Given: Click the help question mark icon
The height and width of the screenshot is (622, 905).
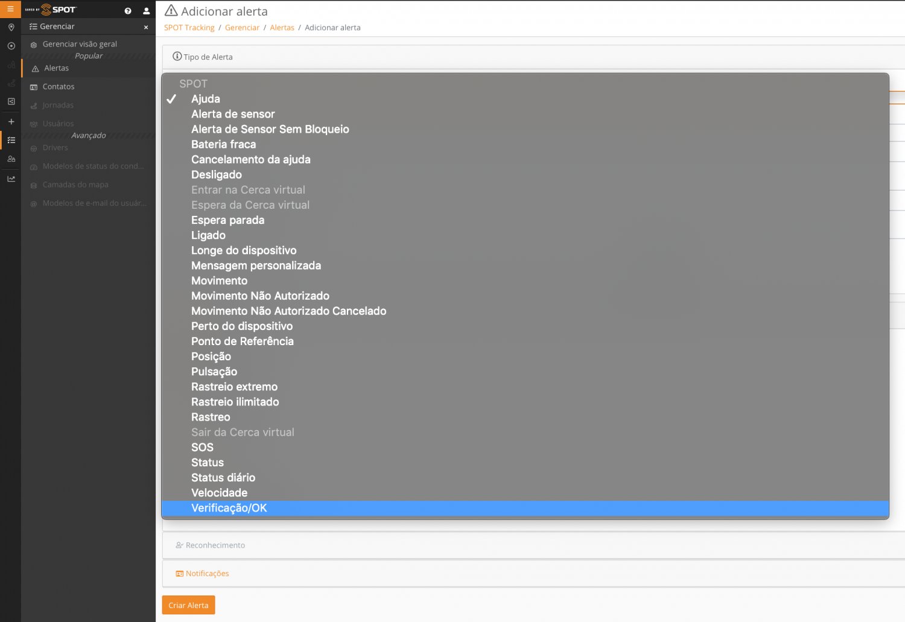Looking at the screenshot, I should click(x=128, y=11).
